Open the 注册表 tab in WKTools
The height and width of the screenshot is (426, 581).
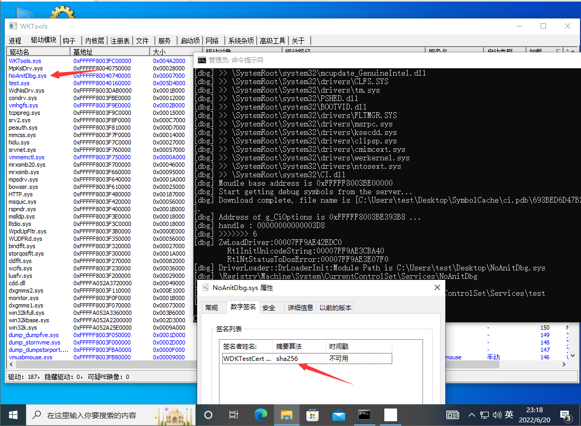pos(120,41)
